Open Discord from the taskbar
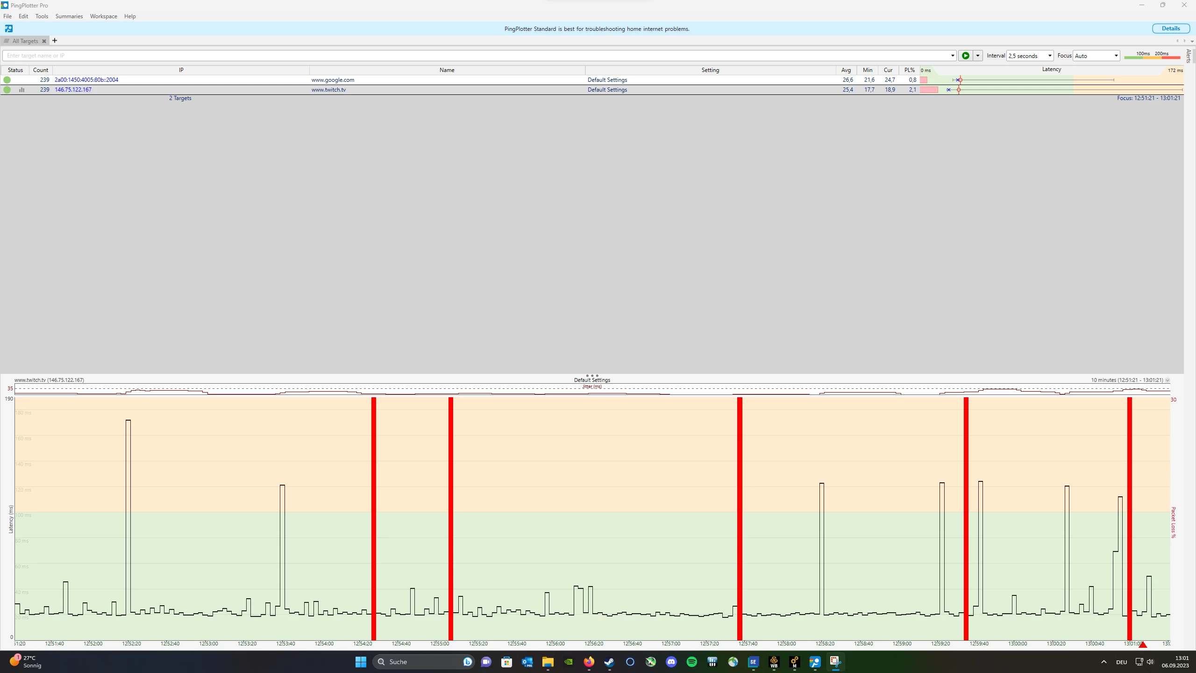The height and width of the screenshot is (673, 1196). 671,662
